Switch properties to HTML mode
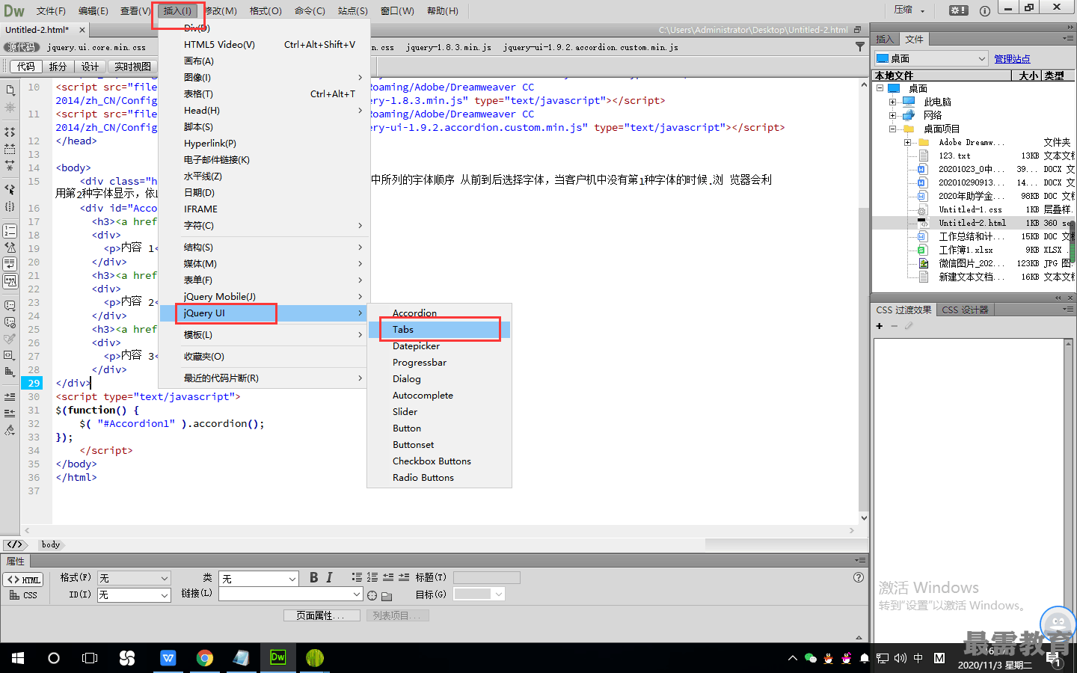 click(x=24, y=580)
